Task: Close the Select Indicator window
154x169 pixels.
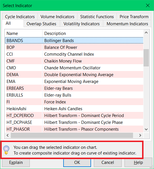Action: tap(148, 5)
